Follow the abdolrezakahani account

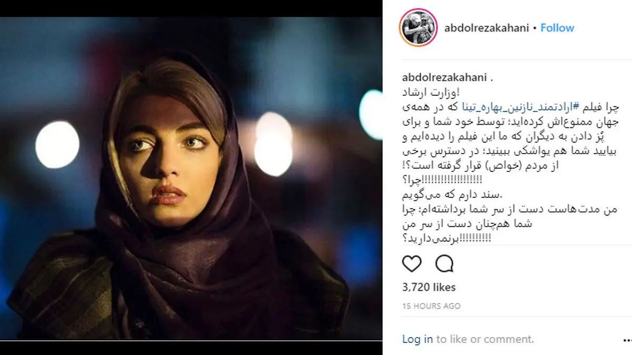click(557, 28)
